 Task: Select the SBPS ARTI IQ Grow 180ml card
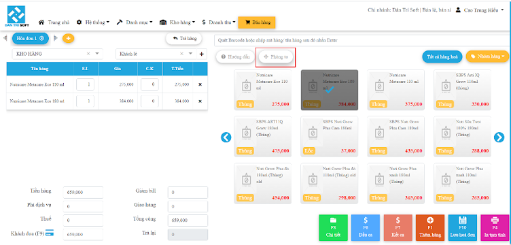click(x=263, y=137)
